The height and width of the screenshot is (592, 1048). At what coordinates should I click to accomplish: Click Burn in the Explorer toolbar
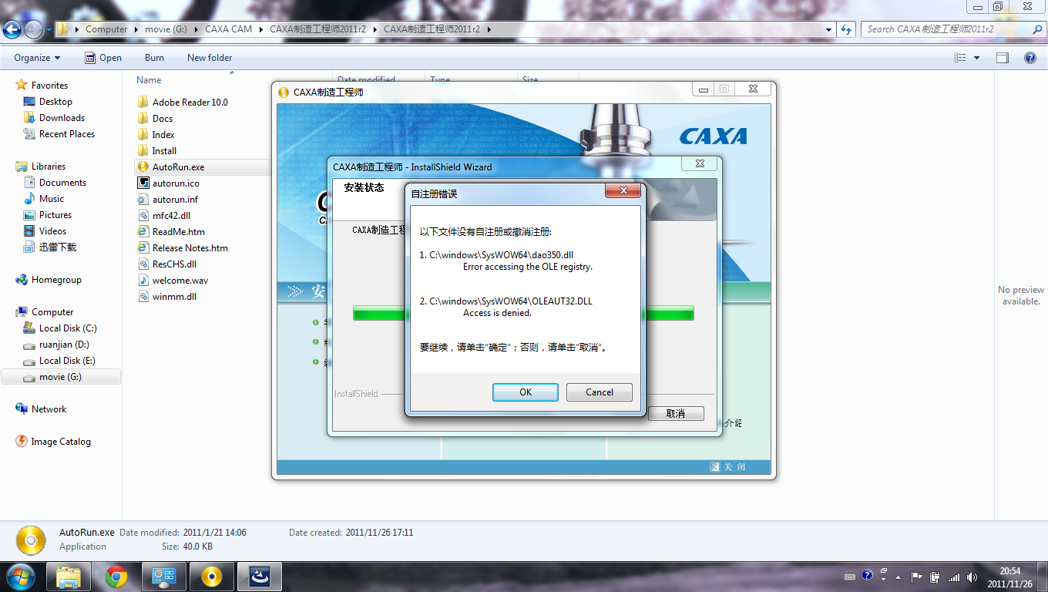[154, 58]
